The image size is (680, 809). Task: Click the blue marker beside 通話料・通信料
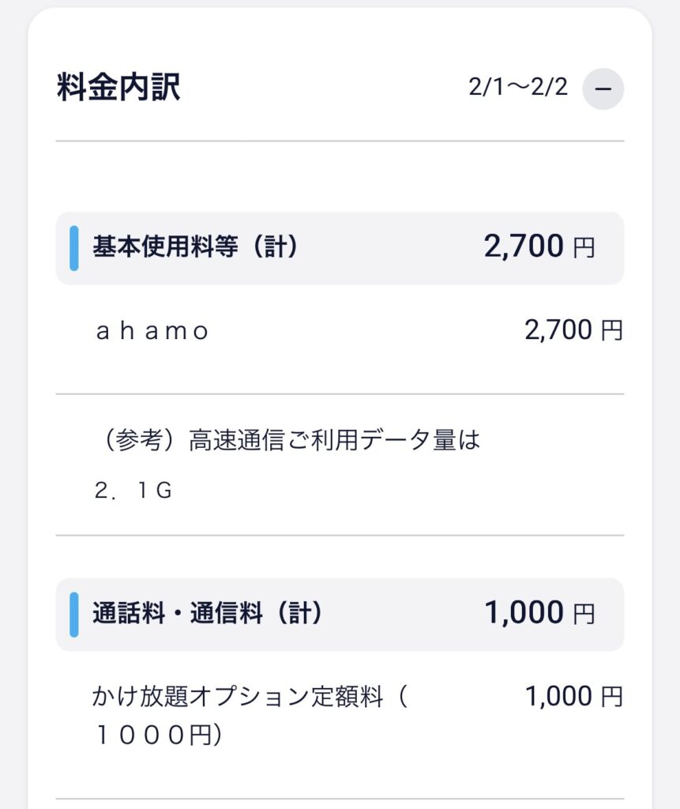click(74, 614)
